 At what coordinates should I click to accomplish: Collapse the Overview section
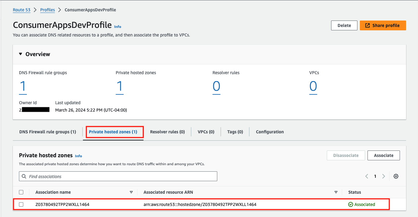[x=21, y=54]
